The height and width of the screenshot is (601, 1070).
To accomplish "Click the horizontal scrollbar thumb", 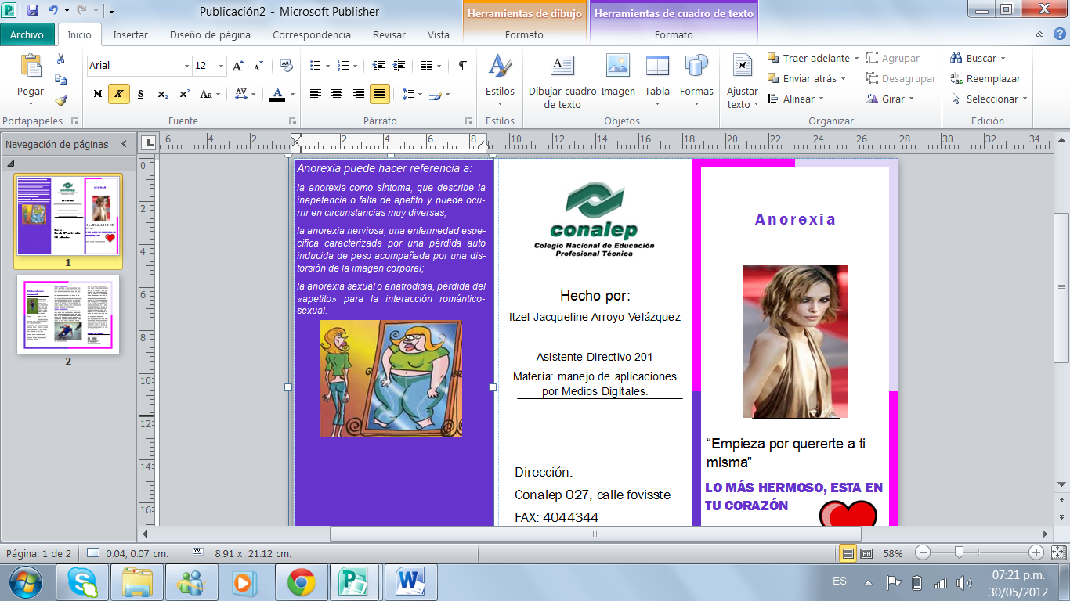I will [595, 534].
